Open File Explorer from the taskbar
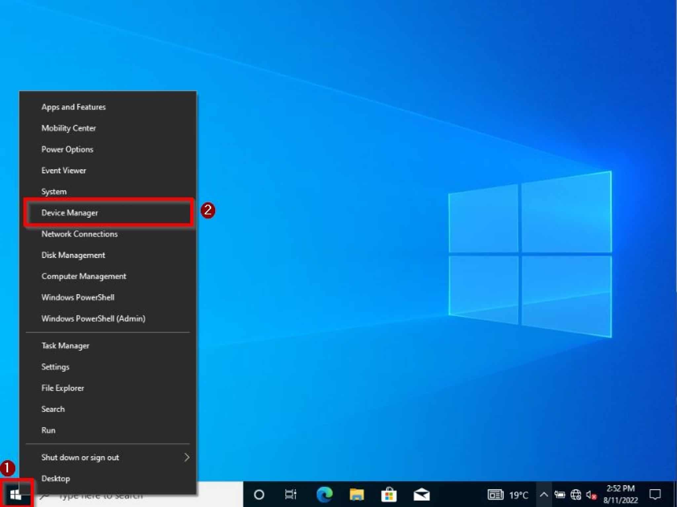This screenshot has height=507, width=677. coord(357,495)
